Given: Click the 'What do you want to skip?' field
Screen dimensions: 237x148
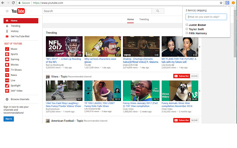Looking at the screenshot, I should click(206, 17).
